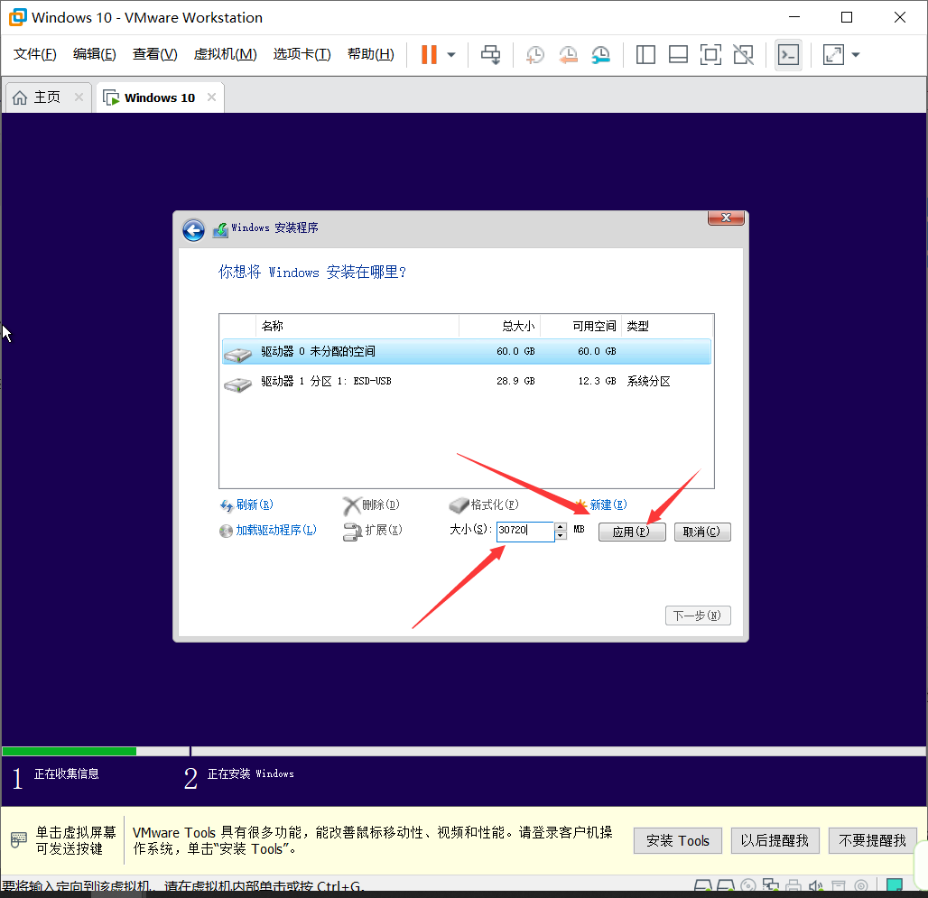928x898 pixels.
Task: Click the 总大小 column header
Action: coord(499,326)
